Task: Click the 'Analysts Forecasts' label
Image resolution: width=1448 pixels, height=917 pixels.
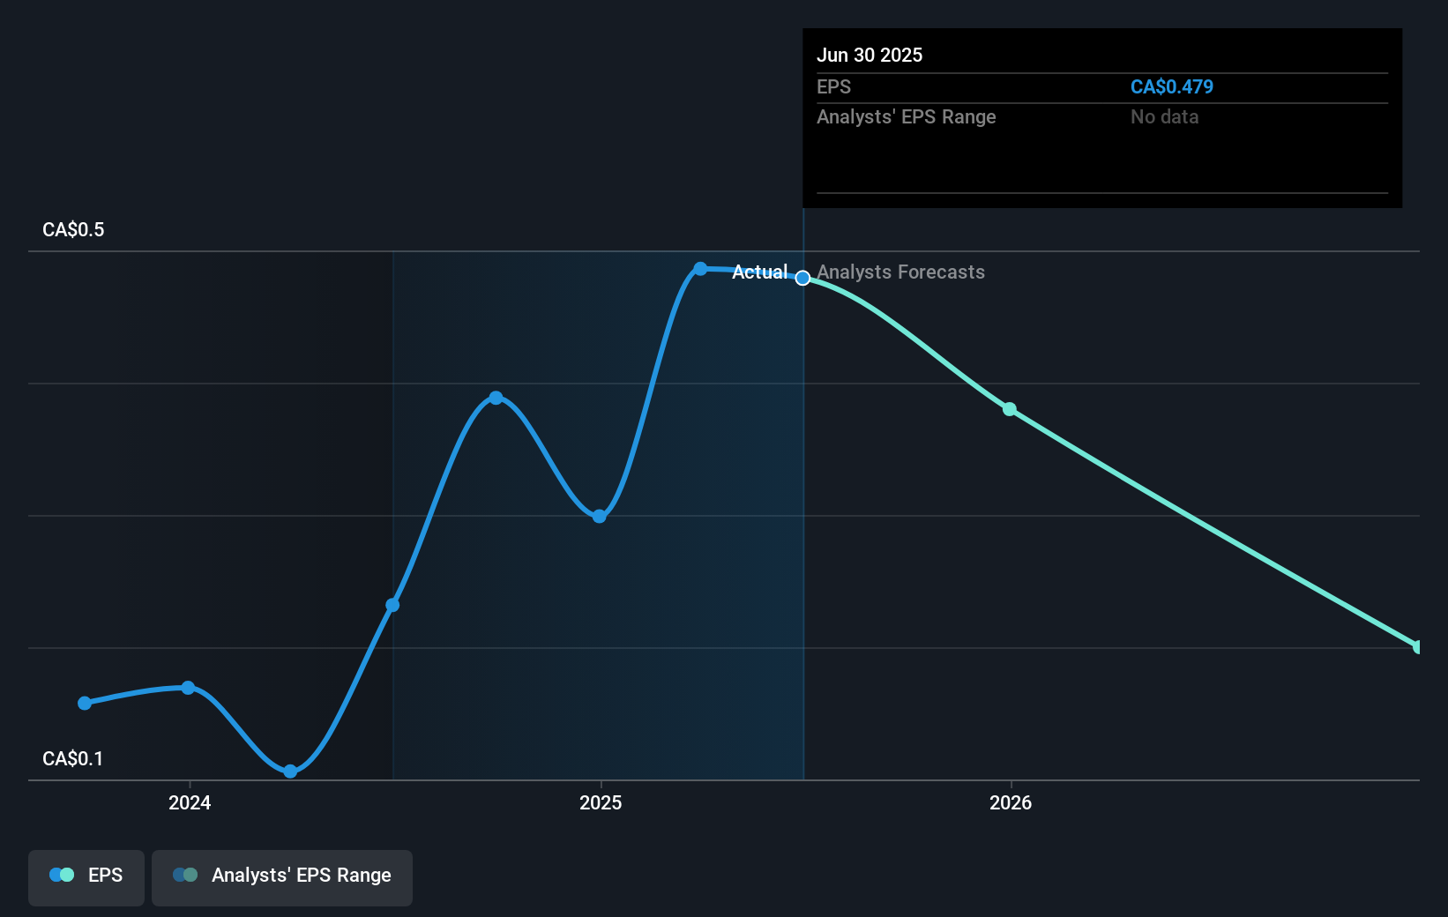Action: 900,272
